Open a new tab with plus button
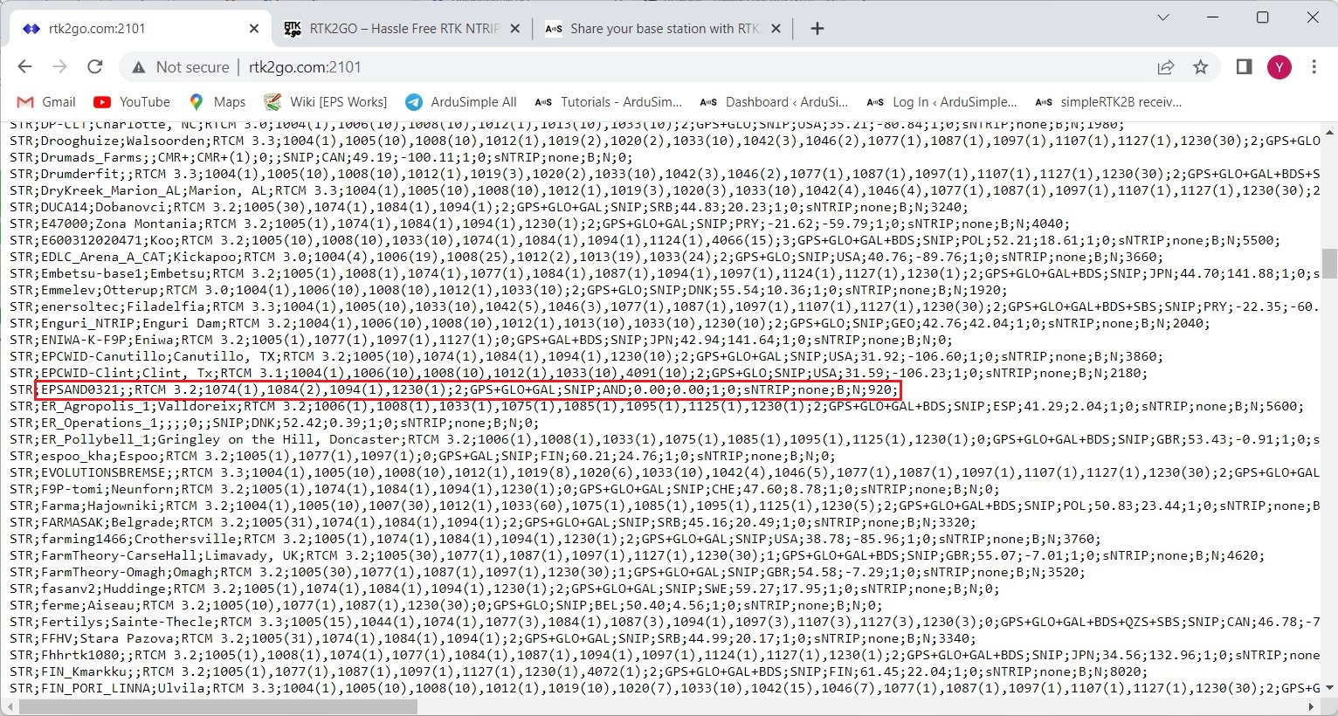 817,29
